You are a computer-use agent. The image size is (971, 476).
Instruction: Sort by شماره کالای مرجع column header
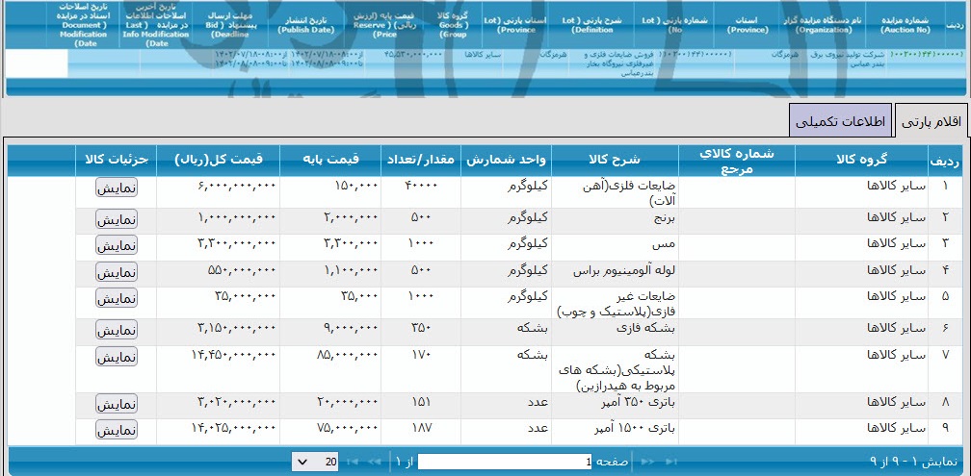(x=737, y=161)
